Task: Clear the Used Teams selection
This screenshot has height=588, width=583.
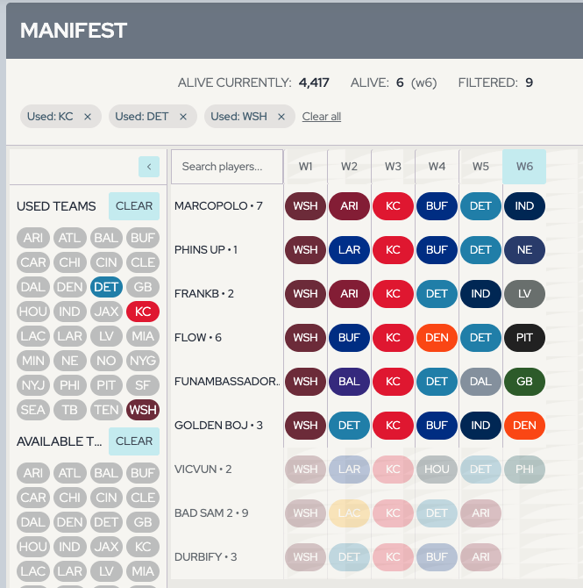Action: tap(134, 206)
